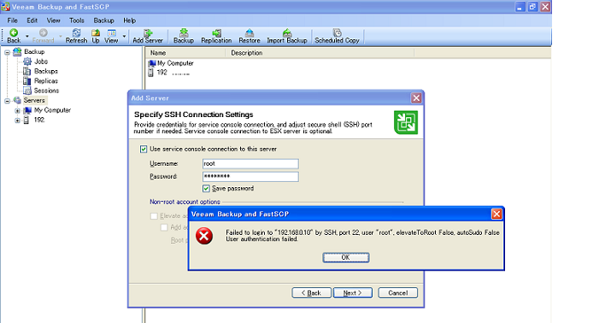This screenshot has height=323, width=611.
Task: Click Cancel in Add Server dialog
Action: click(x=397, y=293)
